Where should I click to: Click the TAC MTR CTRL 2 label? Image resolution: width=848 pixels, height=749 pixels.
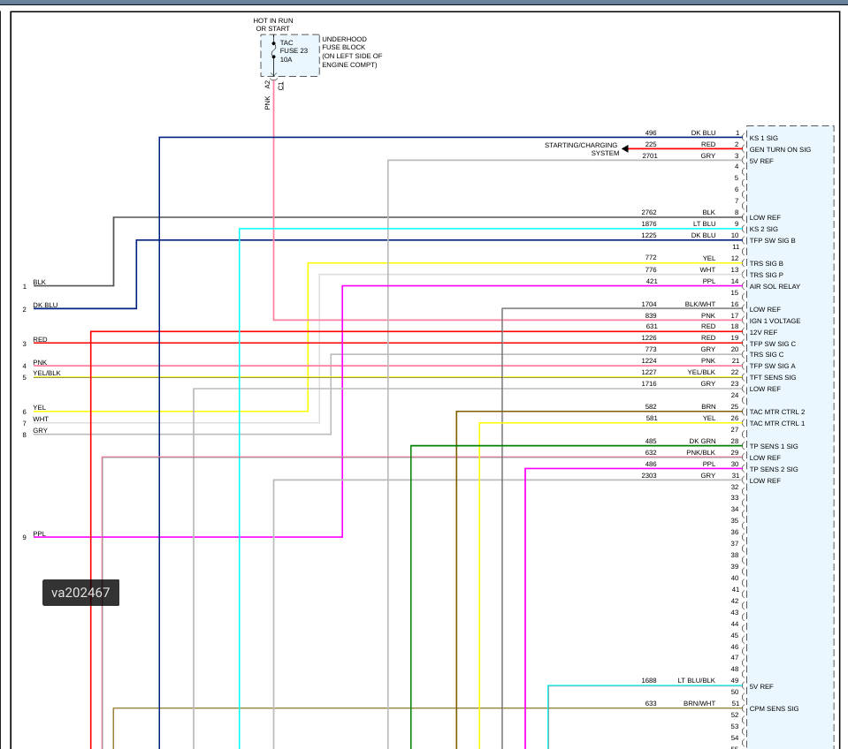(776, 412)
